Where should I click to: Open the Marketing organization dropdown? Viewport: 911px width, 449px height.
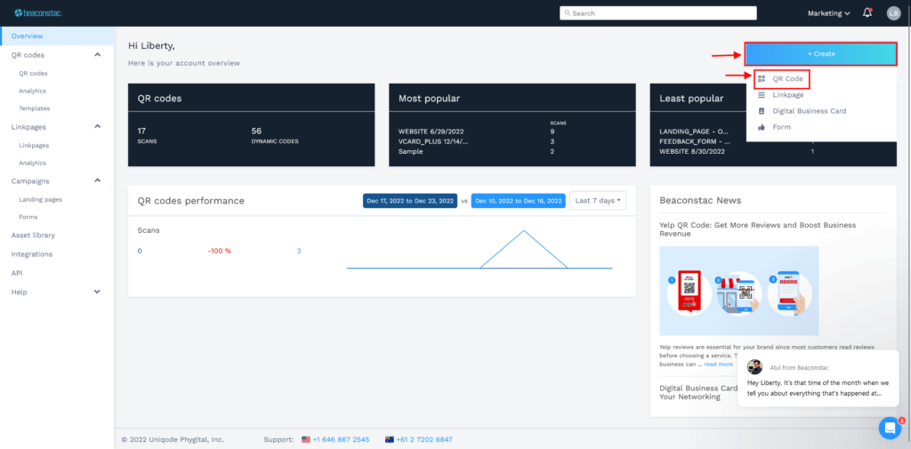click(829, 13)
